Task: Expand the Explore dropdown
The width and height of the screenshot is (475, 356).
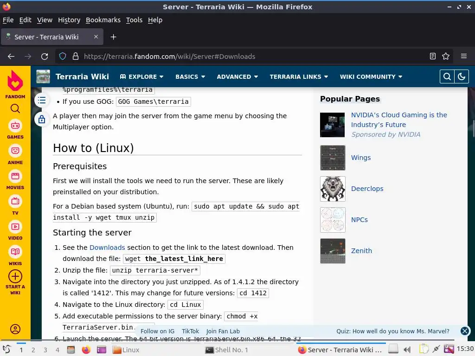Action: click(142, 76)
